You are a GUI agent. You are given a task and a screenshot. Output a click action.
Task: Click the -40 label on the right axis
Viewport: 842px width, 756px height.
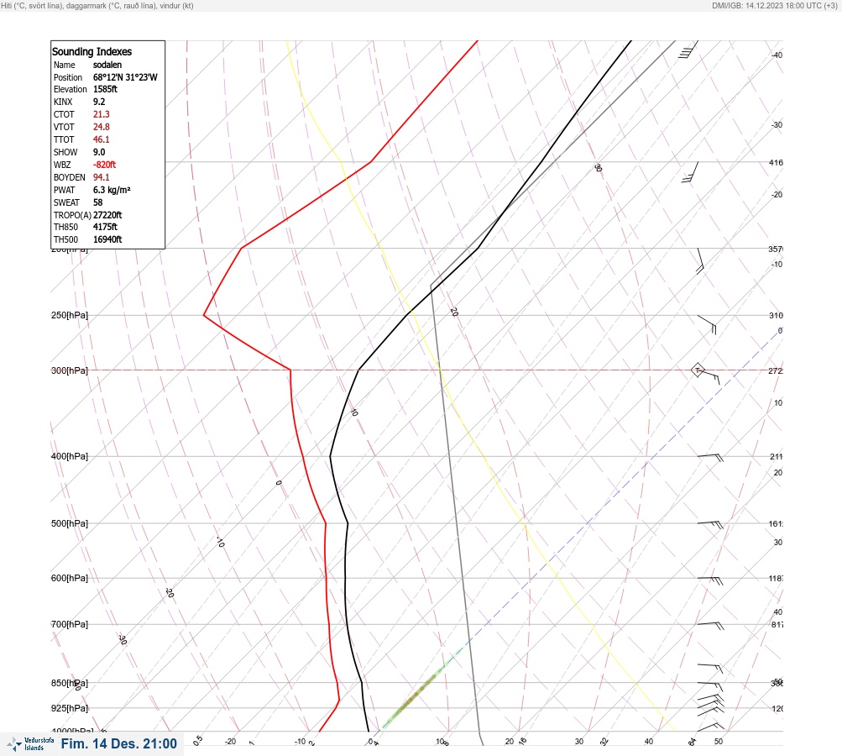point(777,55)
